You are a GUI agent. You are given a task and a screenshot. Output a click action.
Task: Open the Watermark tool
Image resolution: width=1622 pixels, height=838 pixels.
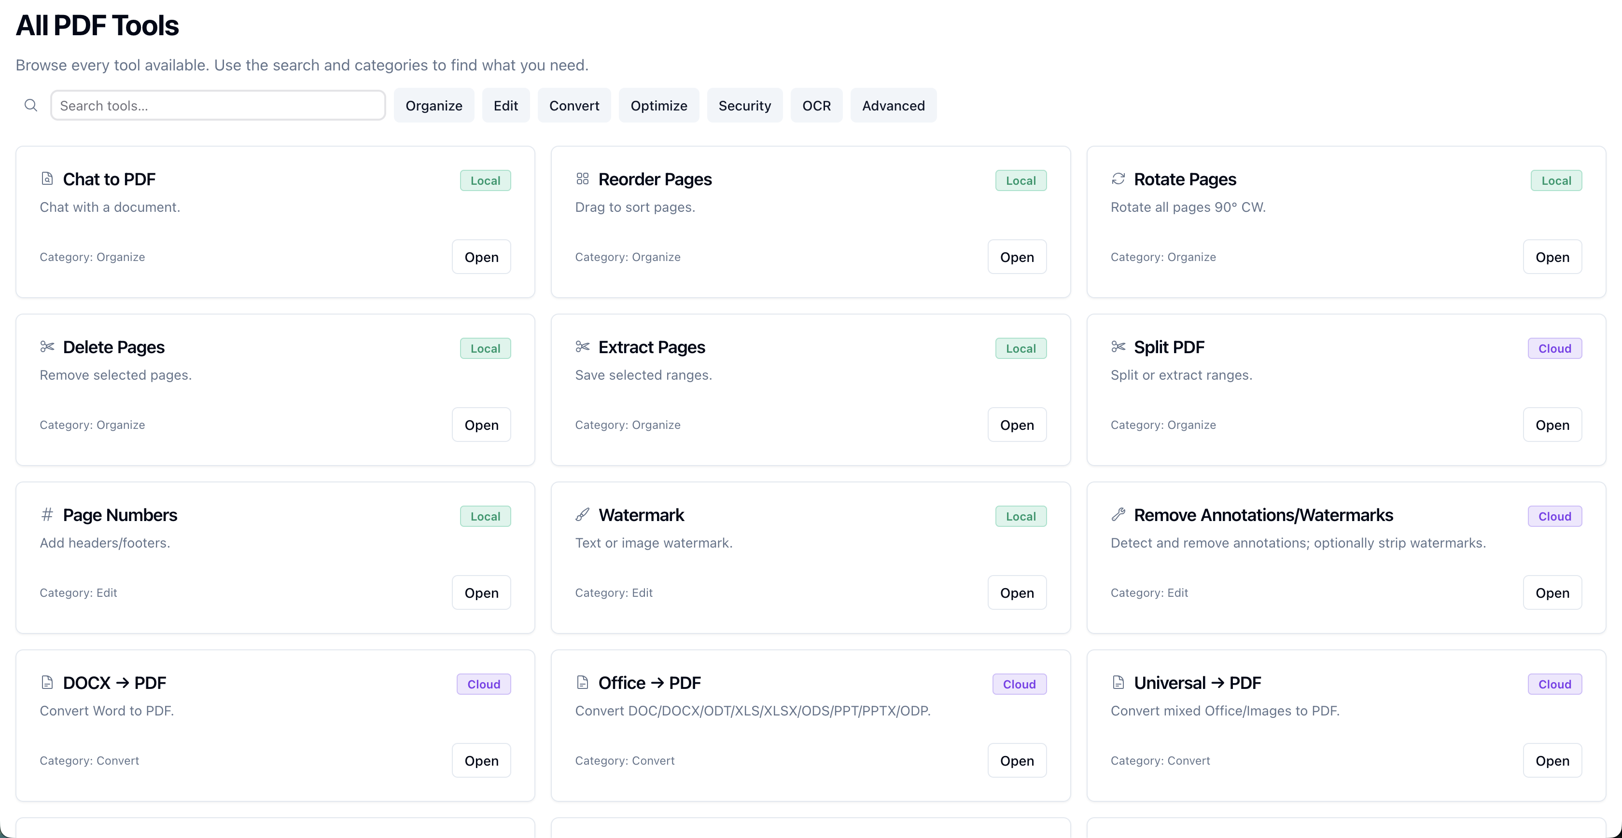coord(1016,592)
